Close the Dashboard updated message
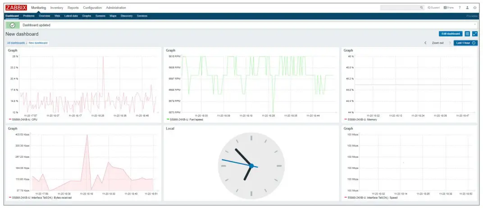This screenshot has width=483, height=208. pos(475,24)
